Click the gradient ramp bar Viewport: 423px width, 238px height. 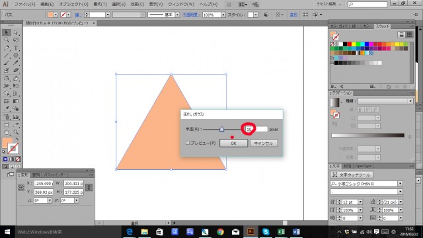367,135
